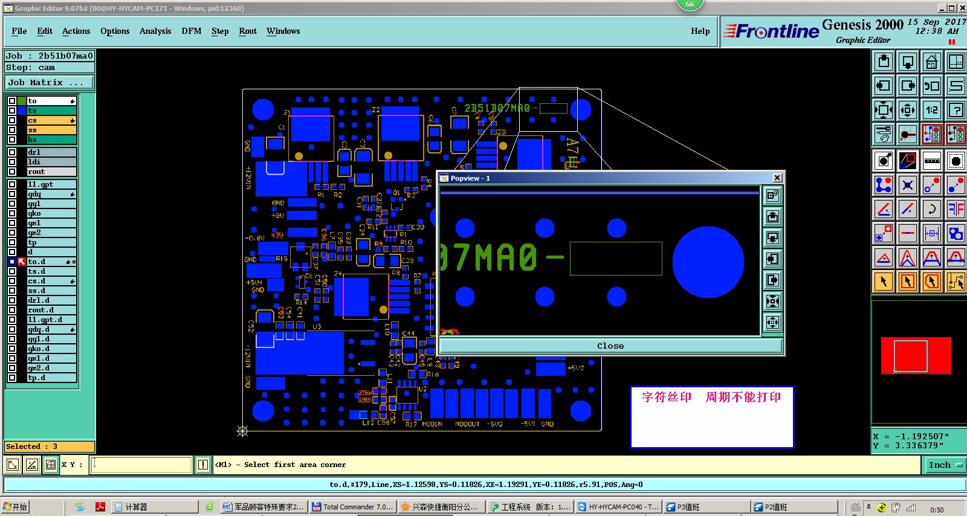Select the net selection arrow tool

[x=956, y=282]
